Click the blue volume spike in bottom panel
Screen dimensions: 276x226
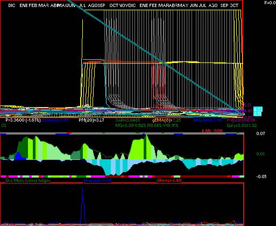(x=82, y=206)
